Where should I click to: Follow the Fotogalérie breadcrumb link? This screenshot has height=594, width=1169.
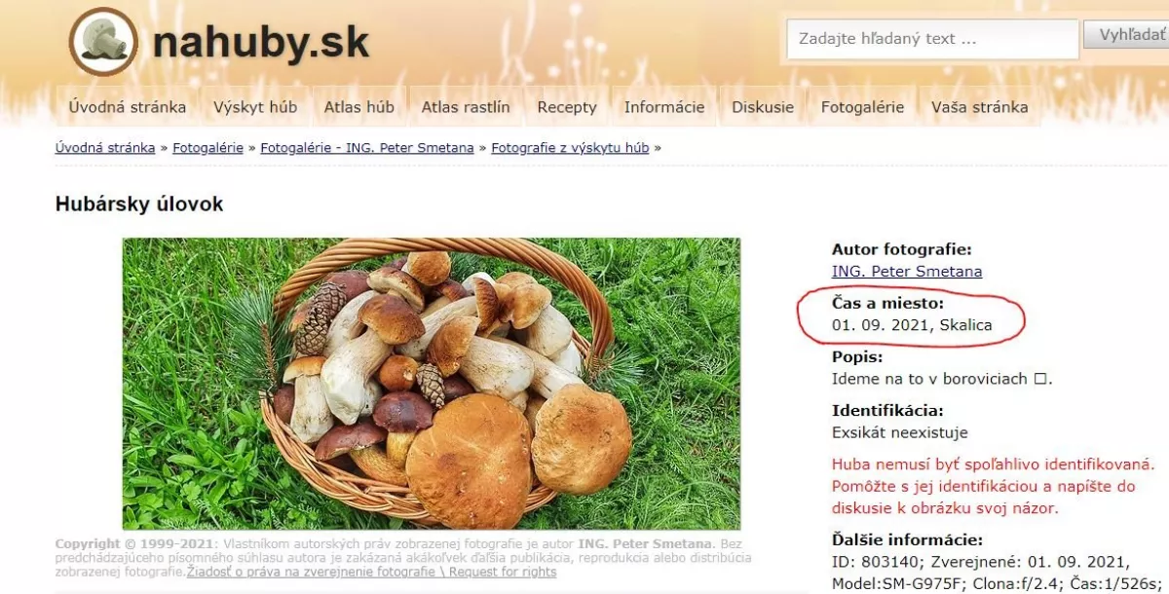click(x=208, y=148)
